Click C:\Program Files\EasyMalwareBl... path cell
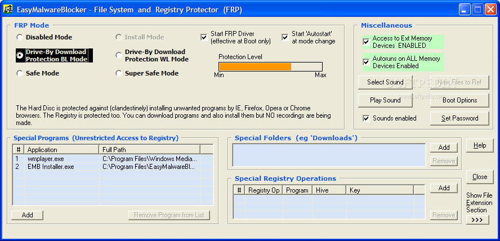This screenshot has height=241, width=500. click(x=149, y=167)
